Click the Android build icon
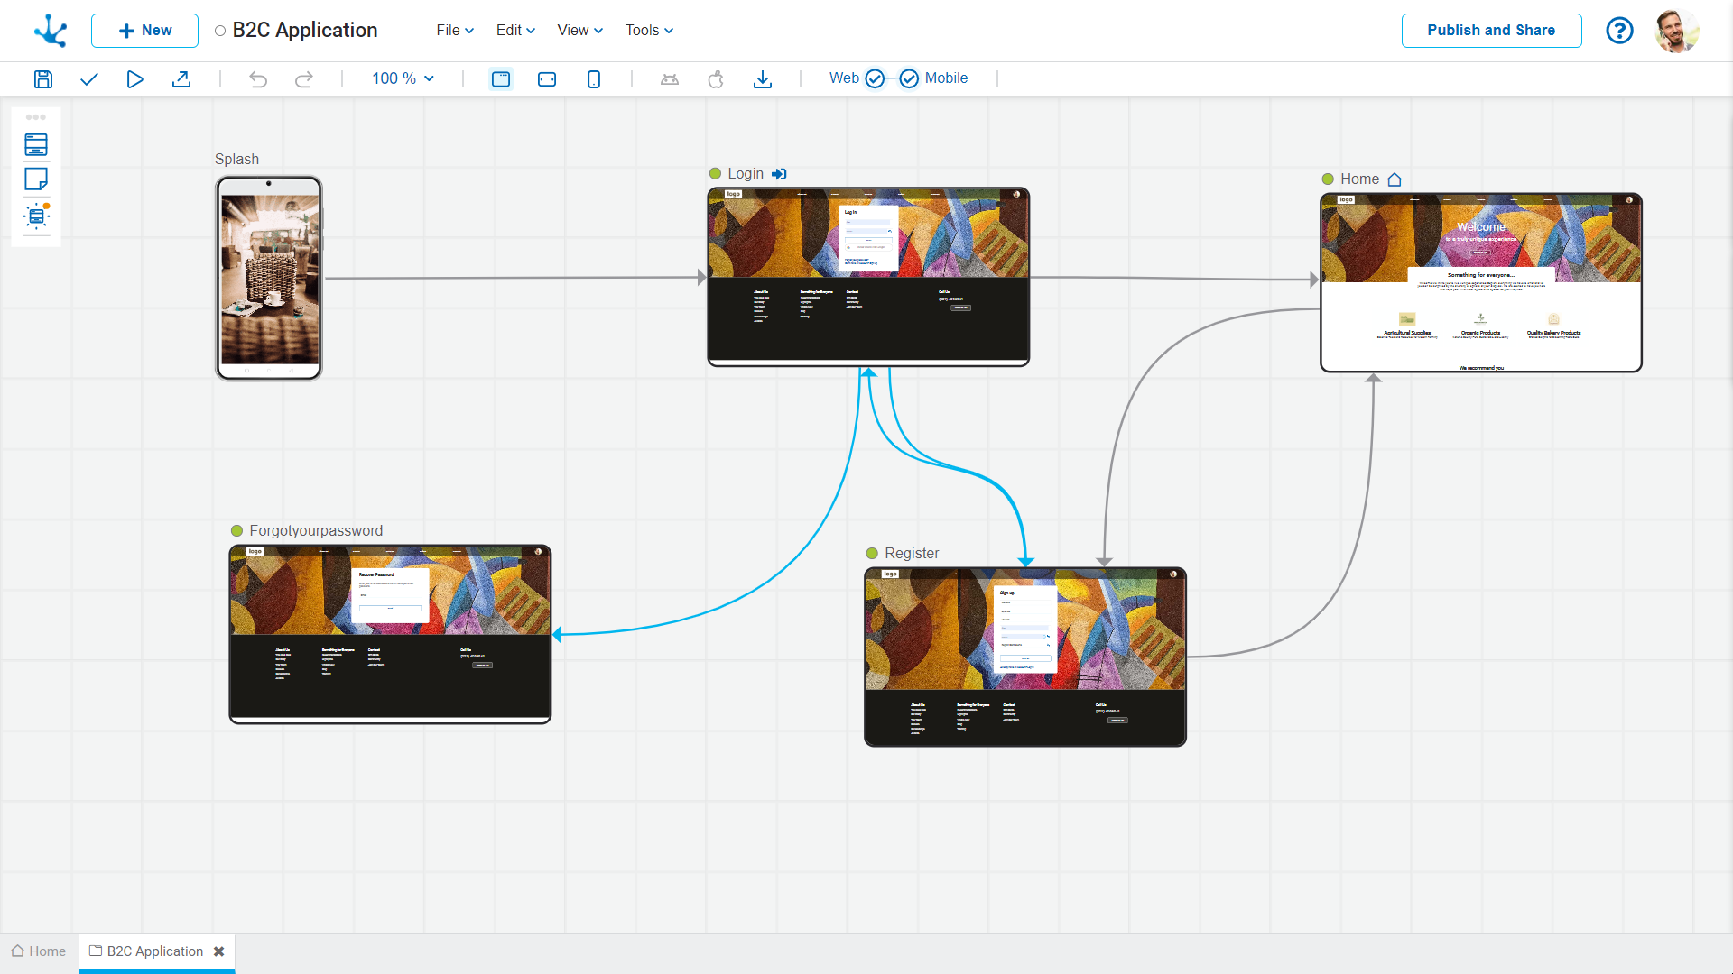Screen dimensions: 1733x974 669,79
